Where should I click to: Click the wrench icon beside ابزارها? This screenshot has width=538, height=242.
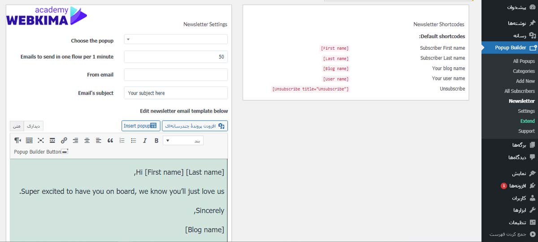[532, 210]
